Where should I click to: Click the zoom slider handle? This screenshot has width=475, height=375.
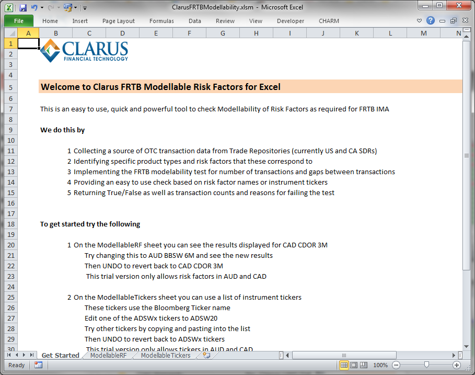point(426,365)
